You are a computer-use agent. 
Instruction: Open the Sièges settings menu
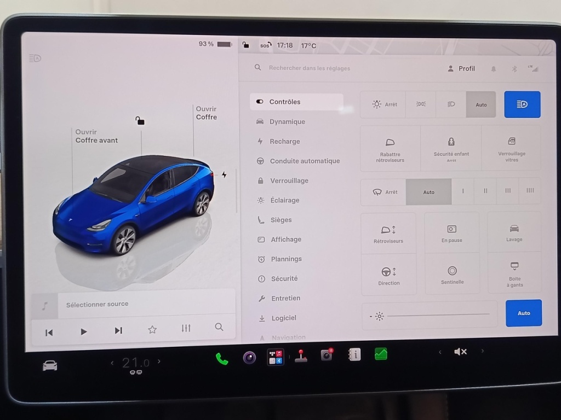pos(275,220)
